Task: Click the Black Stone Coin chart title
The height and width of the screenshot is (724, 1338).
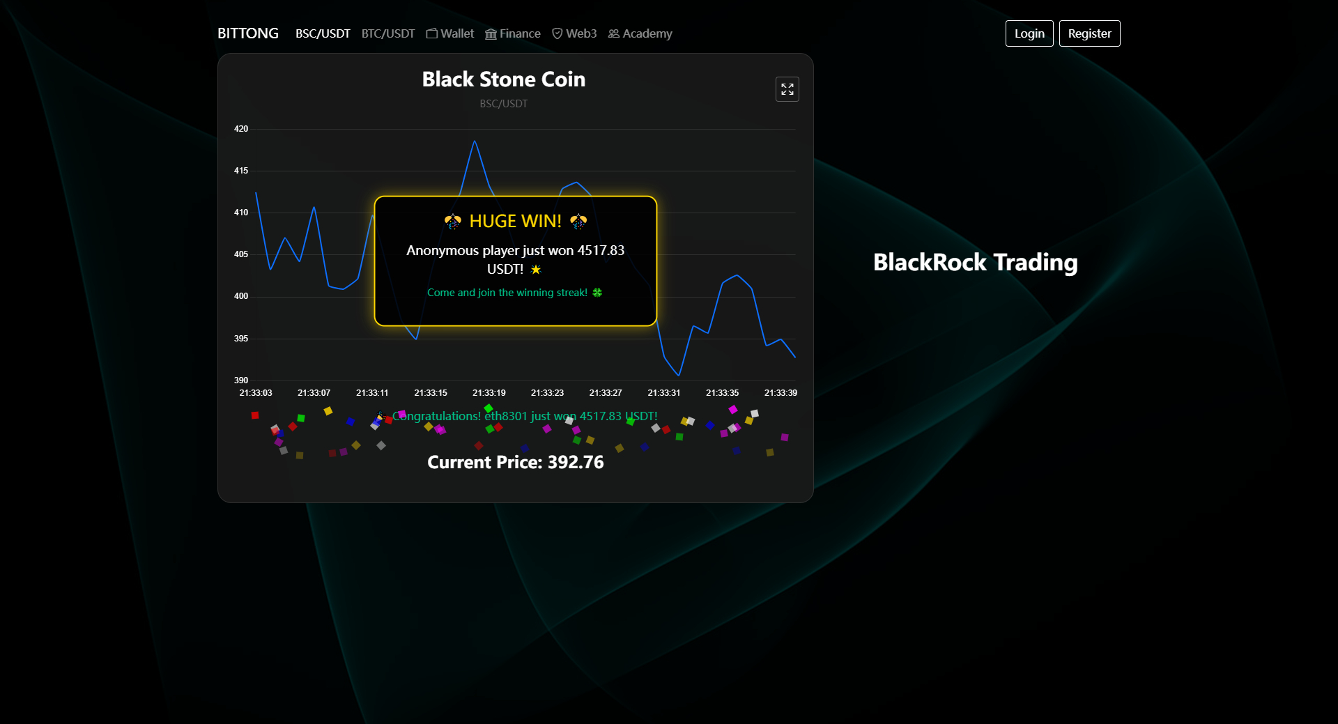Action: tap(503, 79)
